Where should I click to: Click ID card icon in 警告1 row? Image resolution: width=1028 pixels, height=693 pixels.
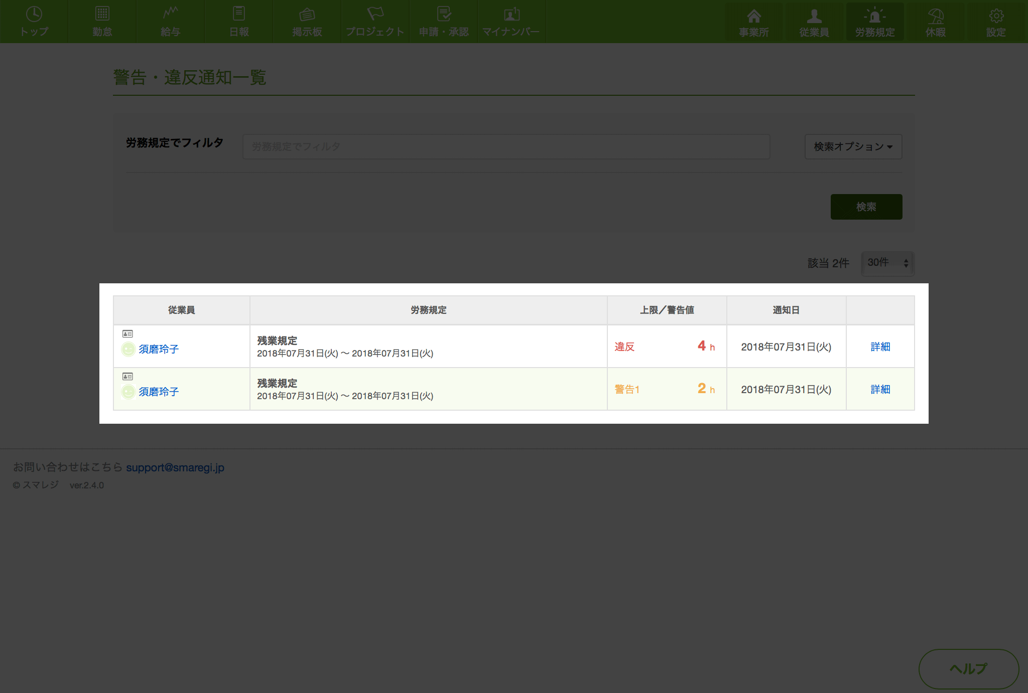[x=127, y=376]
